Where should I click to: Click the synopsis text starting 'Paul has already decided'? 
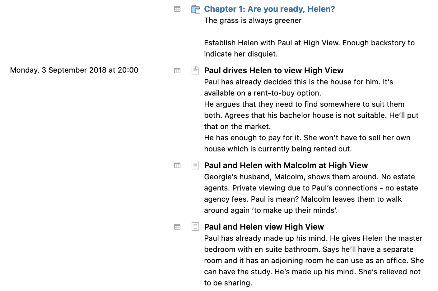coord(298,87)
